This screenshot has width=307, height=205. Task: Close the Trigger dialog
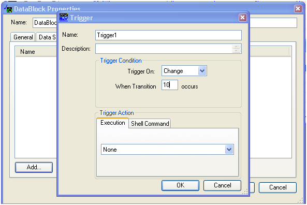point(243,18)
